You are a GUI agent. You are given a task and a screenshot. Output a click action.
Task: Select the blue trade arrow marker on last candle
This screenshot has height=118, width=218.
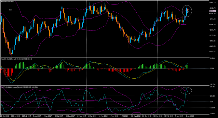pos(187,12)
